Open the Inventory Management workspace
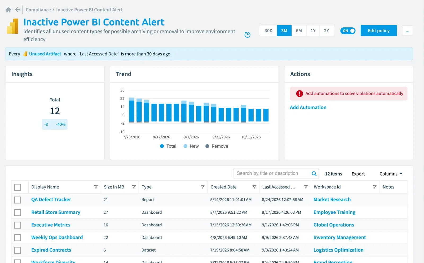 [340, 238]
